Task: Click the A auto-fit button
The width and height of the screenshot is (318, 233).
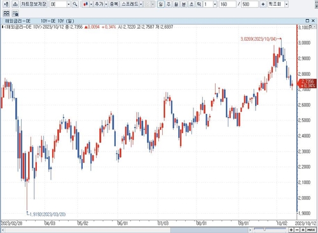Action: 303,230
